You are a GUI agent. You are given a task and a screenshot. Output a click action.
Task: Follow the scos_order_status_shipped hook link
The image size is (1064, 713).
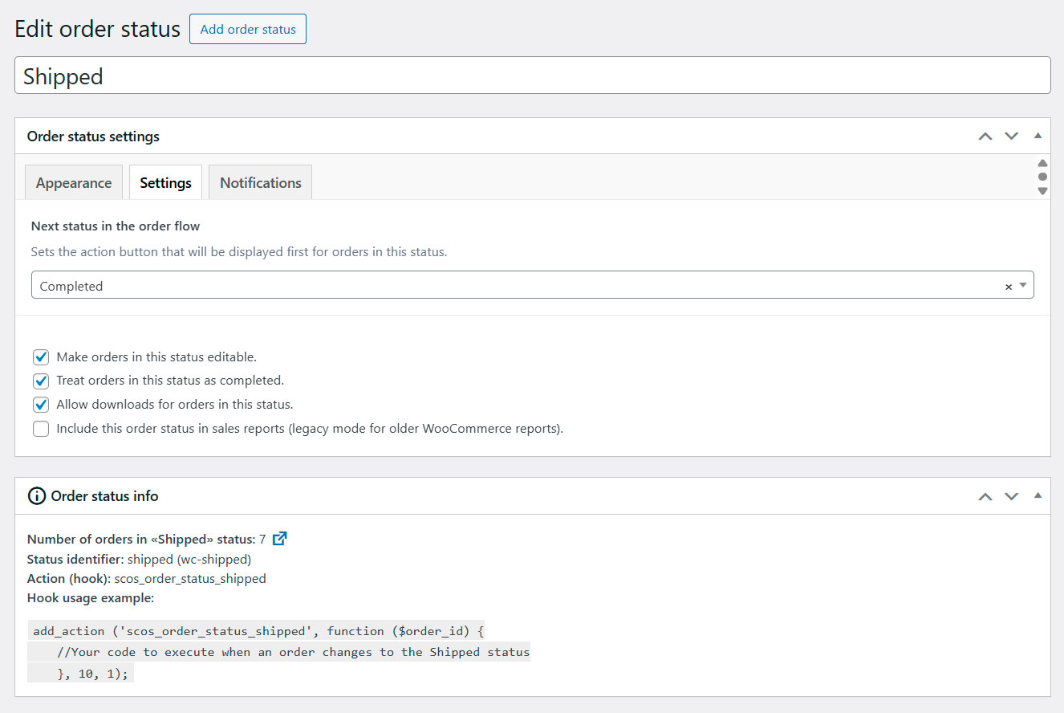[190, 578]
